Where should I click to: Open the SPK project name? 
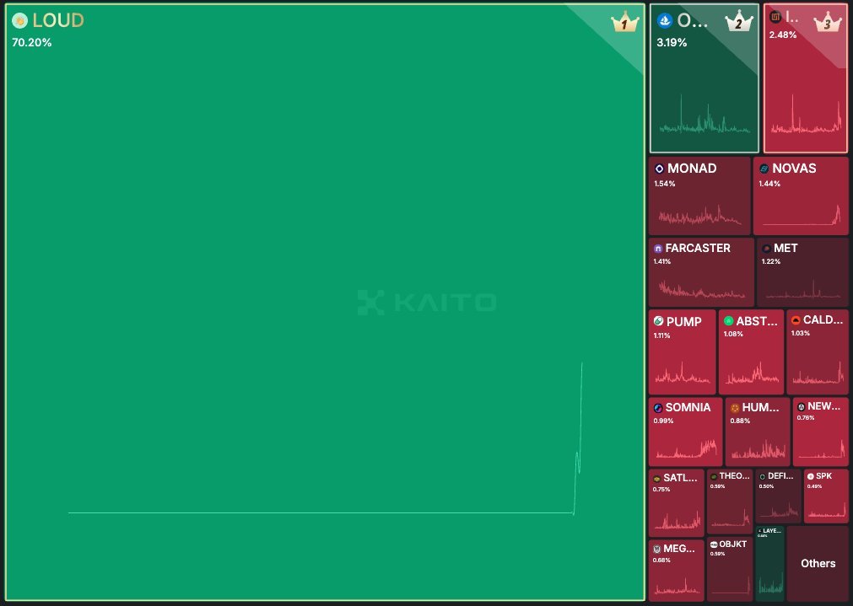[x=824, y=476]
